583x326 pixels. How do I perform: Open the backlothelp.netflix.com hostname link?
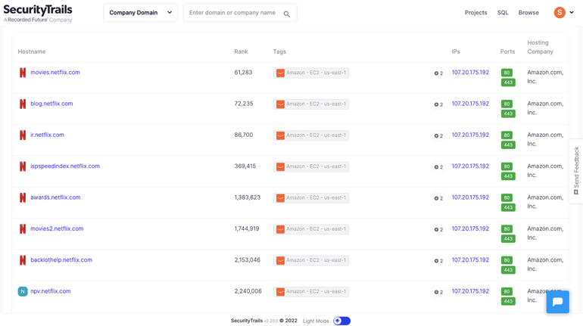[x=61, y=260]
